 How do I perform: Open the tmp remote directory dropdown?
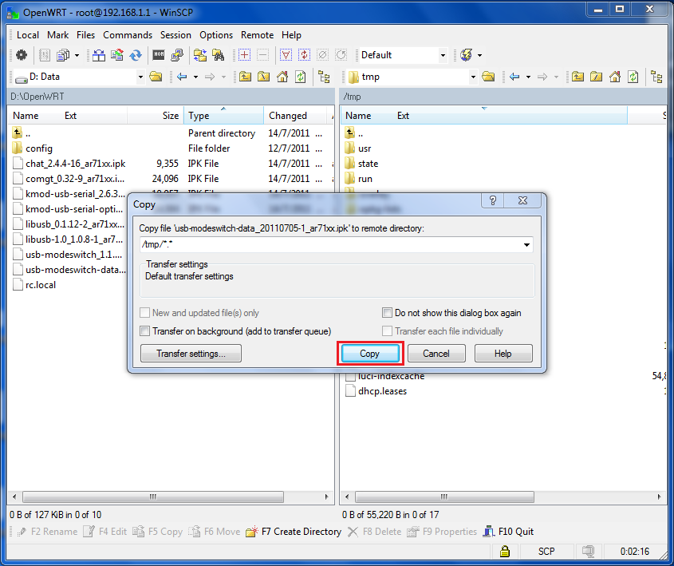pos(473,77)
